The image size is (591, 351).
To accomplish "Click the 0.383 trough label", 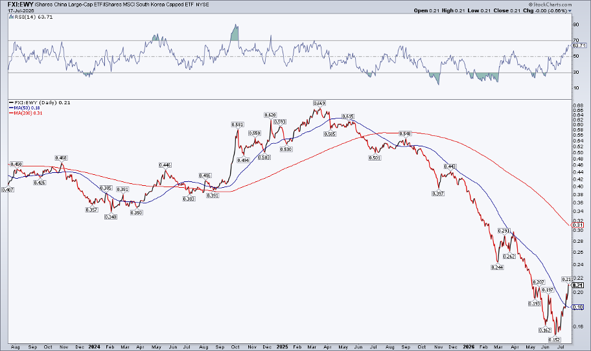I will point(189,199).
